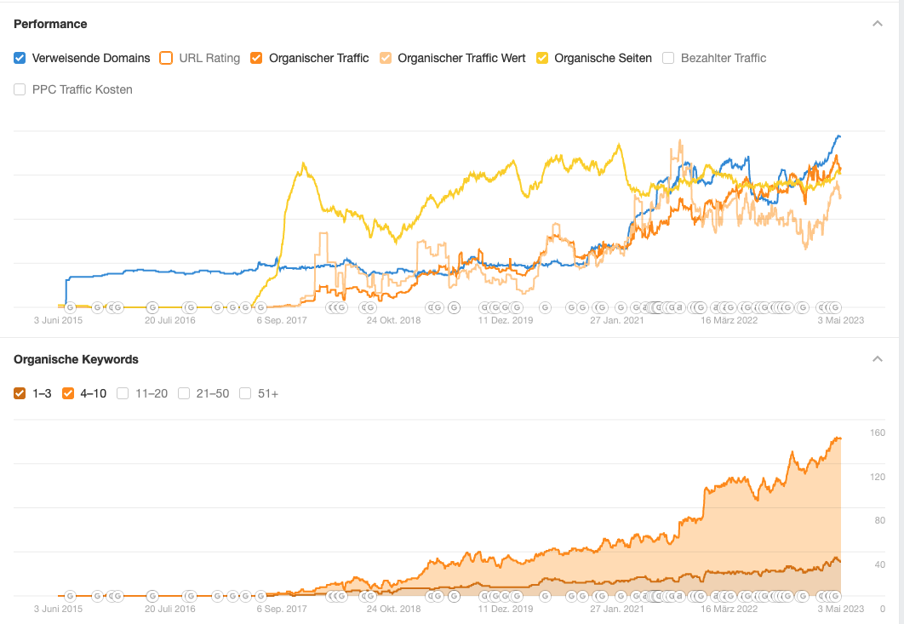Show the 11–20 keyword positions
This screenshot has height=624, width=904.
pyautogui.click(x=123, y=393)
